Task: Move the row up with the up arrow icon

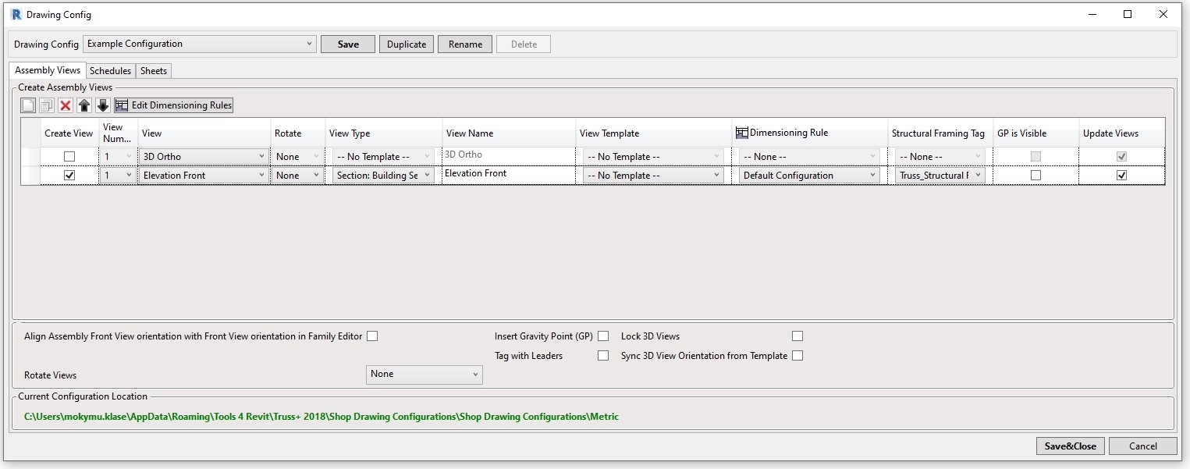Action: [x=84, y=105]
